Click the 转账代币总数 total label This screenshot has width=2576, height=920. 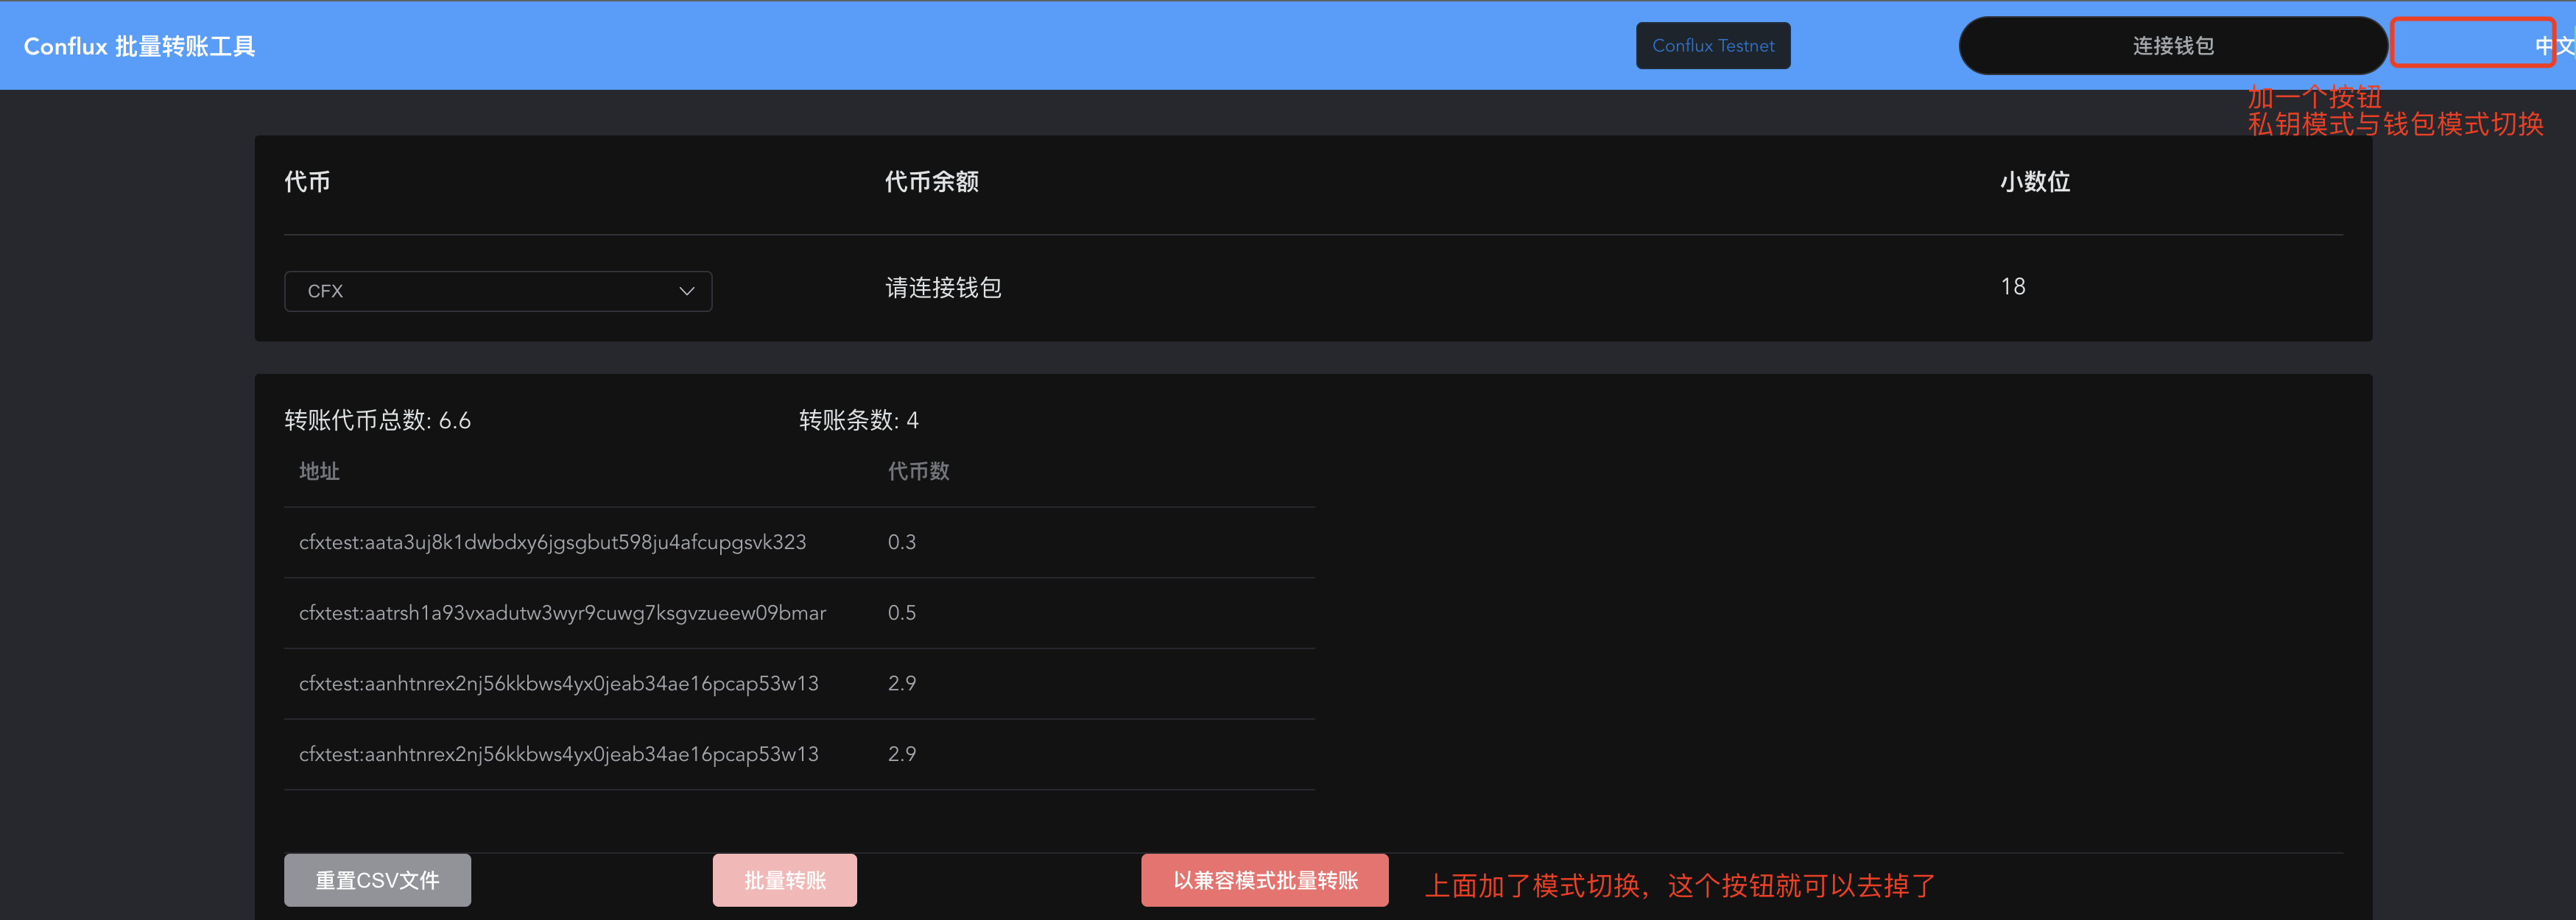pos(377,420)
